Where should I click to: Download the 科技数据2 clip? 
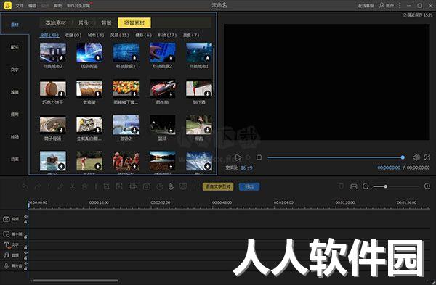[x=171, y=58]
